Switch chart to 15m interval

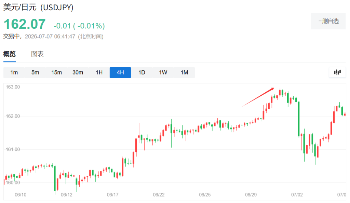tap(56, 72)
